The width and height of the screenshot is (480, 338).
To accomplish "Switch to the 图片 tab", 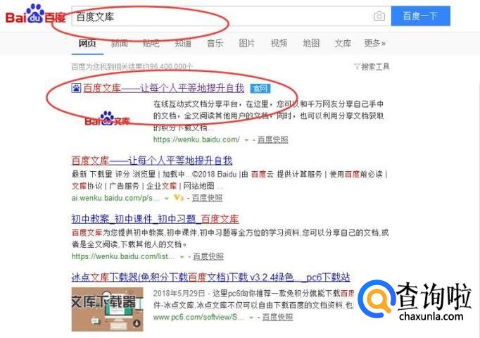I will (x=247, y=43).
